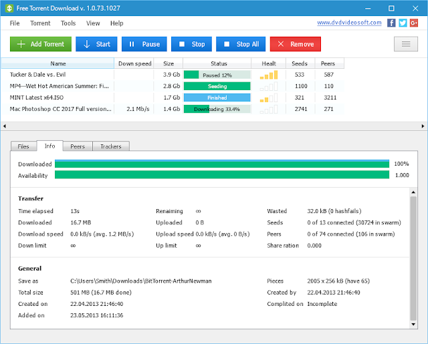Visit the www.dvdvideosoft.com link
This screenshot has height=344, width=428.
(x=349, y=22)
